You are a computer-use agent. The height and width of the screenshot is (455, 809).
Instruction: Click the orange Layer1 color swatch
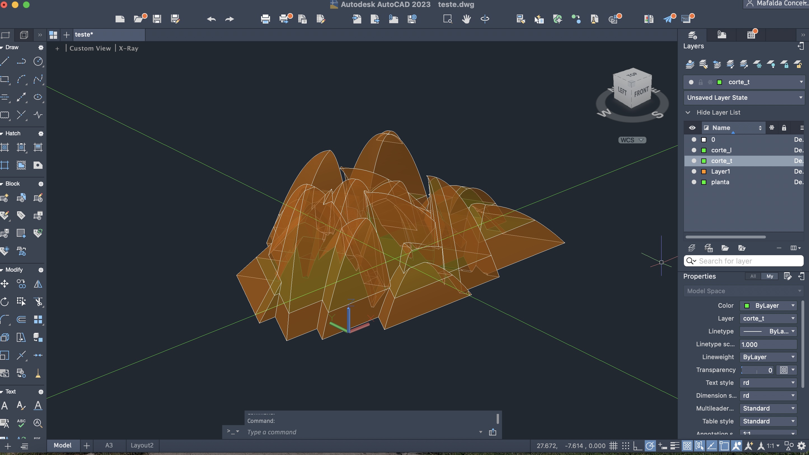[704, 172]
